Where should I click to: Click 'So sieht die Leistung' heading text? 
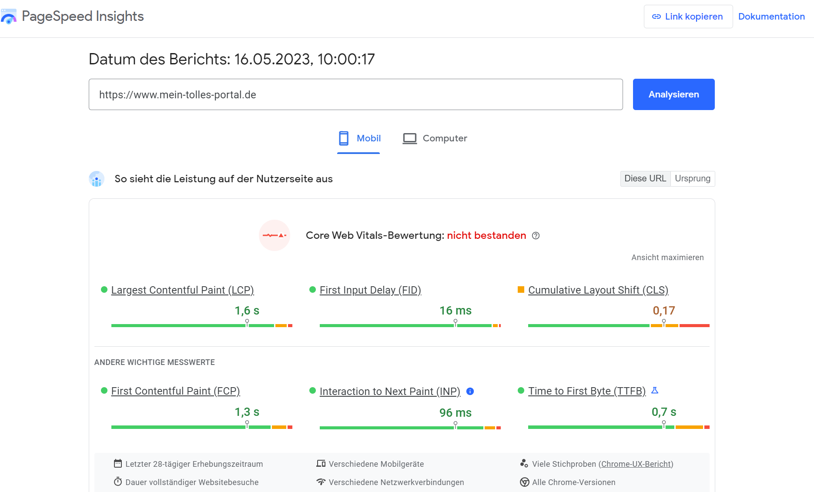click(224, 179)
